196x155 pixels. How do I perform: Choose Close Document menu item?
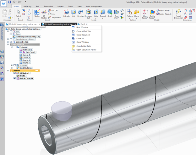pos(86,35)
